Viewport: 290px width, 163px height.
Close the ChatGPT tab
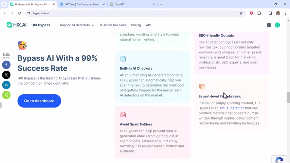coord(153,4)
